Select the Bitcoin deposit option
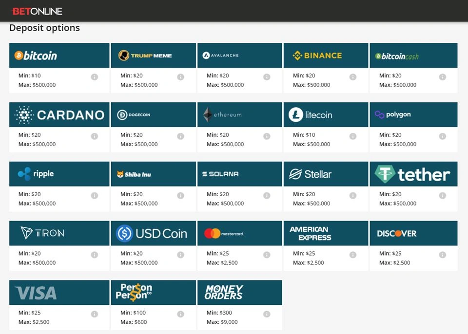This screenshot has width=468, height=334. [59, 56]
